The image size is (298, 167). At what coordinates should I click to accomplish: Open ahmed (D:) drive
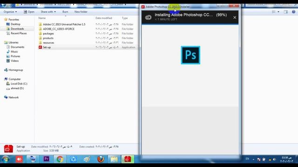tap(17, 88)
